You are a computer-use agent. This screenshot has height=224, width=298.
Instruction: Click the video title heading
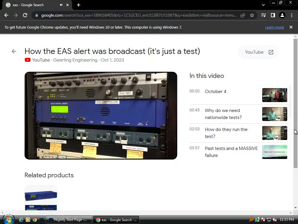click(x=112, y=51)
